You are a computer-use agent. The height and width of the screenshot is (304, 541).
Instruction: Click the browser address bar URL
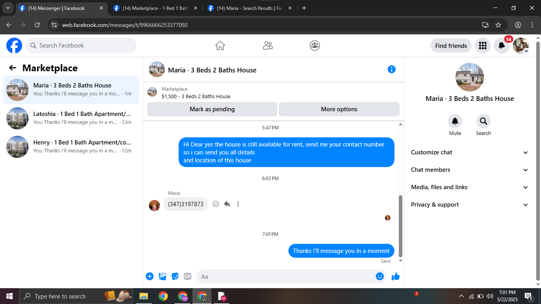(125, 25)
